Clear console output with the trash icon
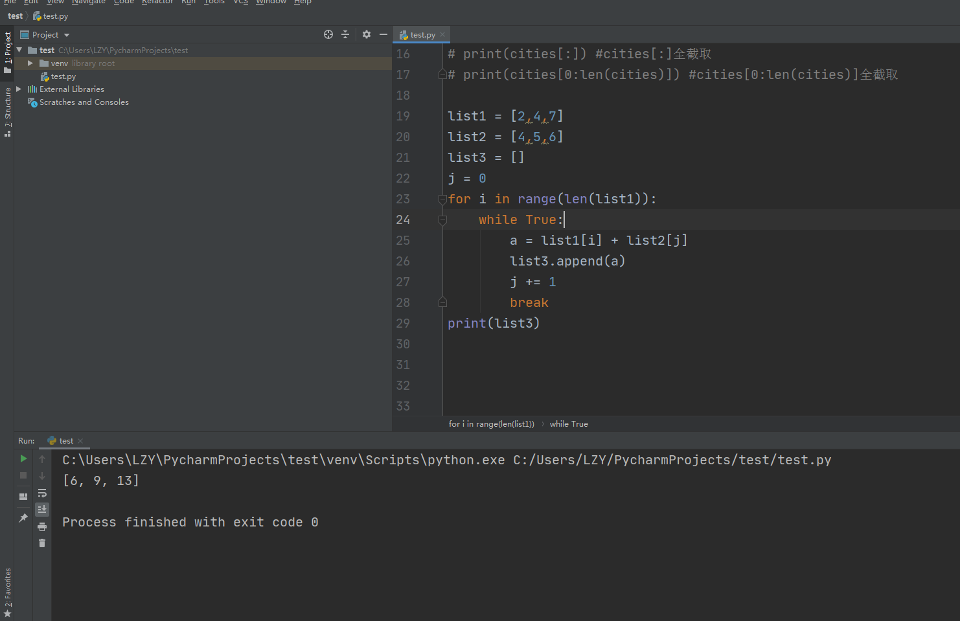 (x=42, y=543)
